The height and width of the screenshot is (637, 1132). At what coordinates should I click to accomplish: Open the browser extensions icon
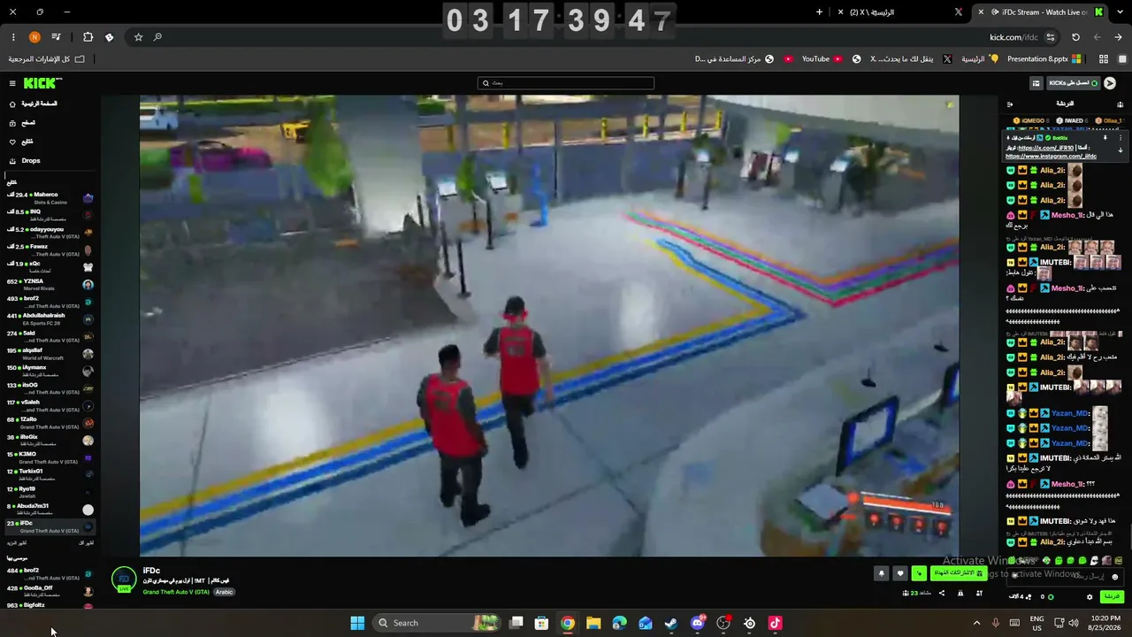pos(88,37)
